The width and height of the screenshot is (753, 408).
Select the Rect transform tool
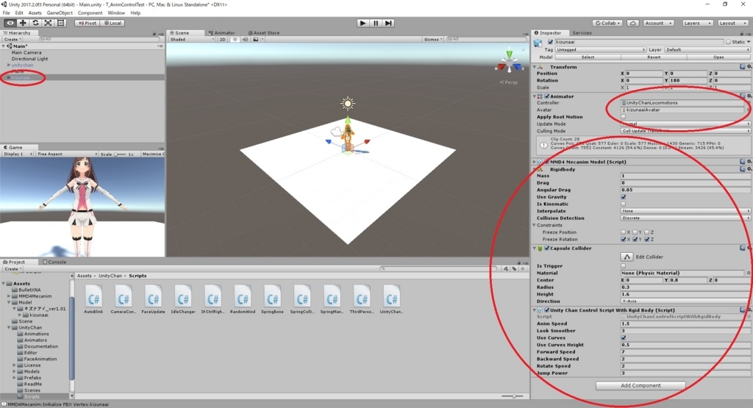[x=60, y=23]
